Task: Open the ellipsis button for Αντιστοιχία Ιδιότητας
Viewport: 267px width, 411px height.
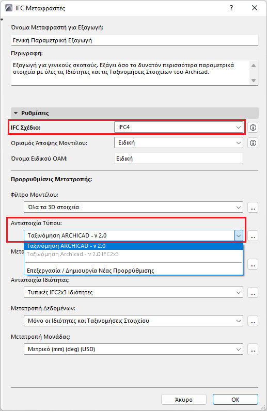Action: point(253,293)
